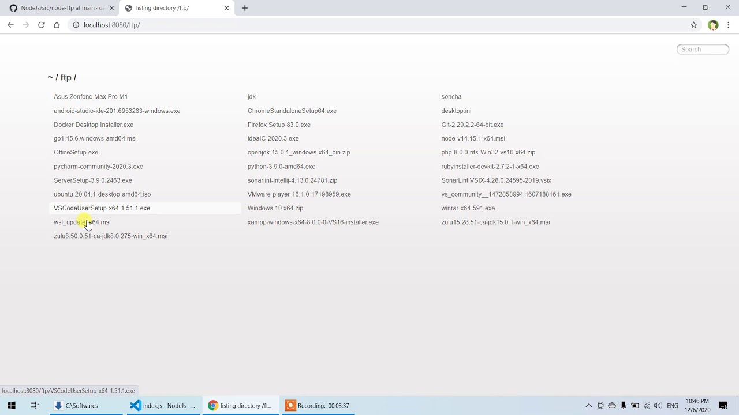Download Firefox Setup 83.0.exe
This screenshot has width=739, height=415.
coord(279,124)
